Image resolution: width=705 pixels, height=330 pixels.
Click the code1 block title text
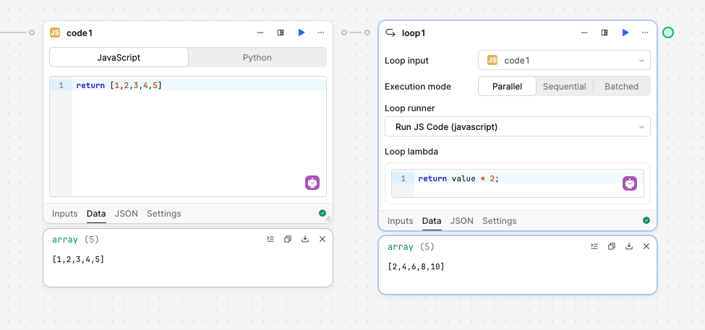pos(80,32)
